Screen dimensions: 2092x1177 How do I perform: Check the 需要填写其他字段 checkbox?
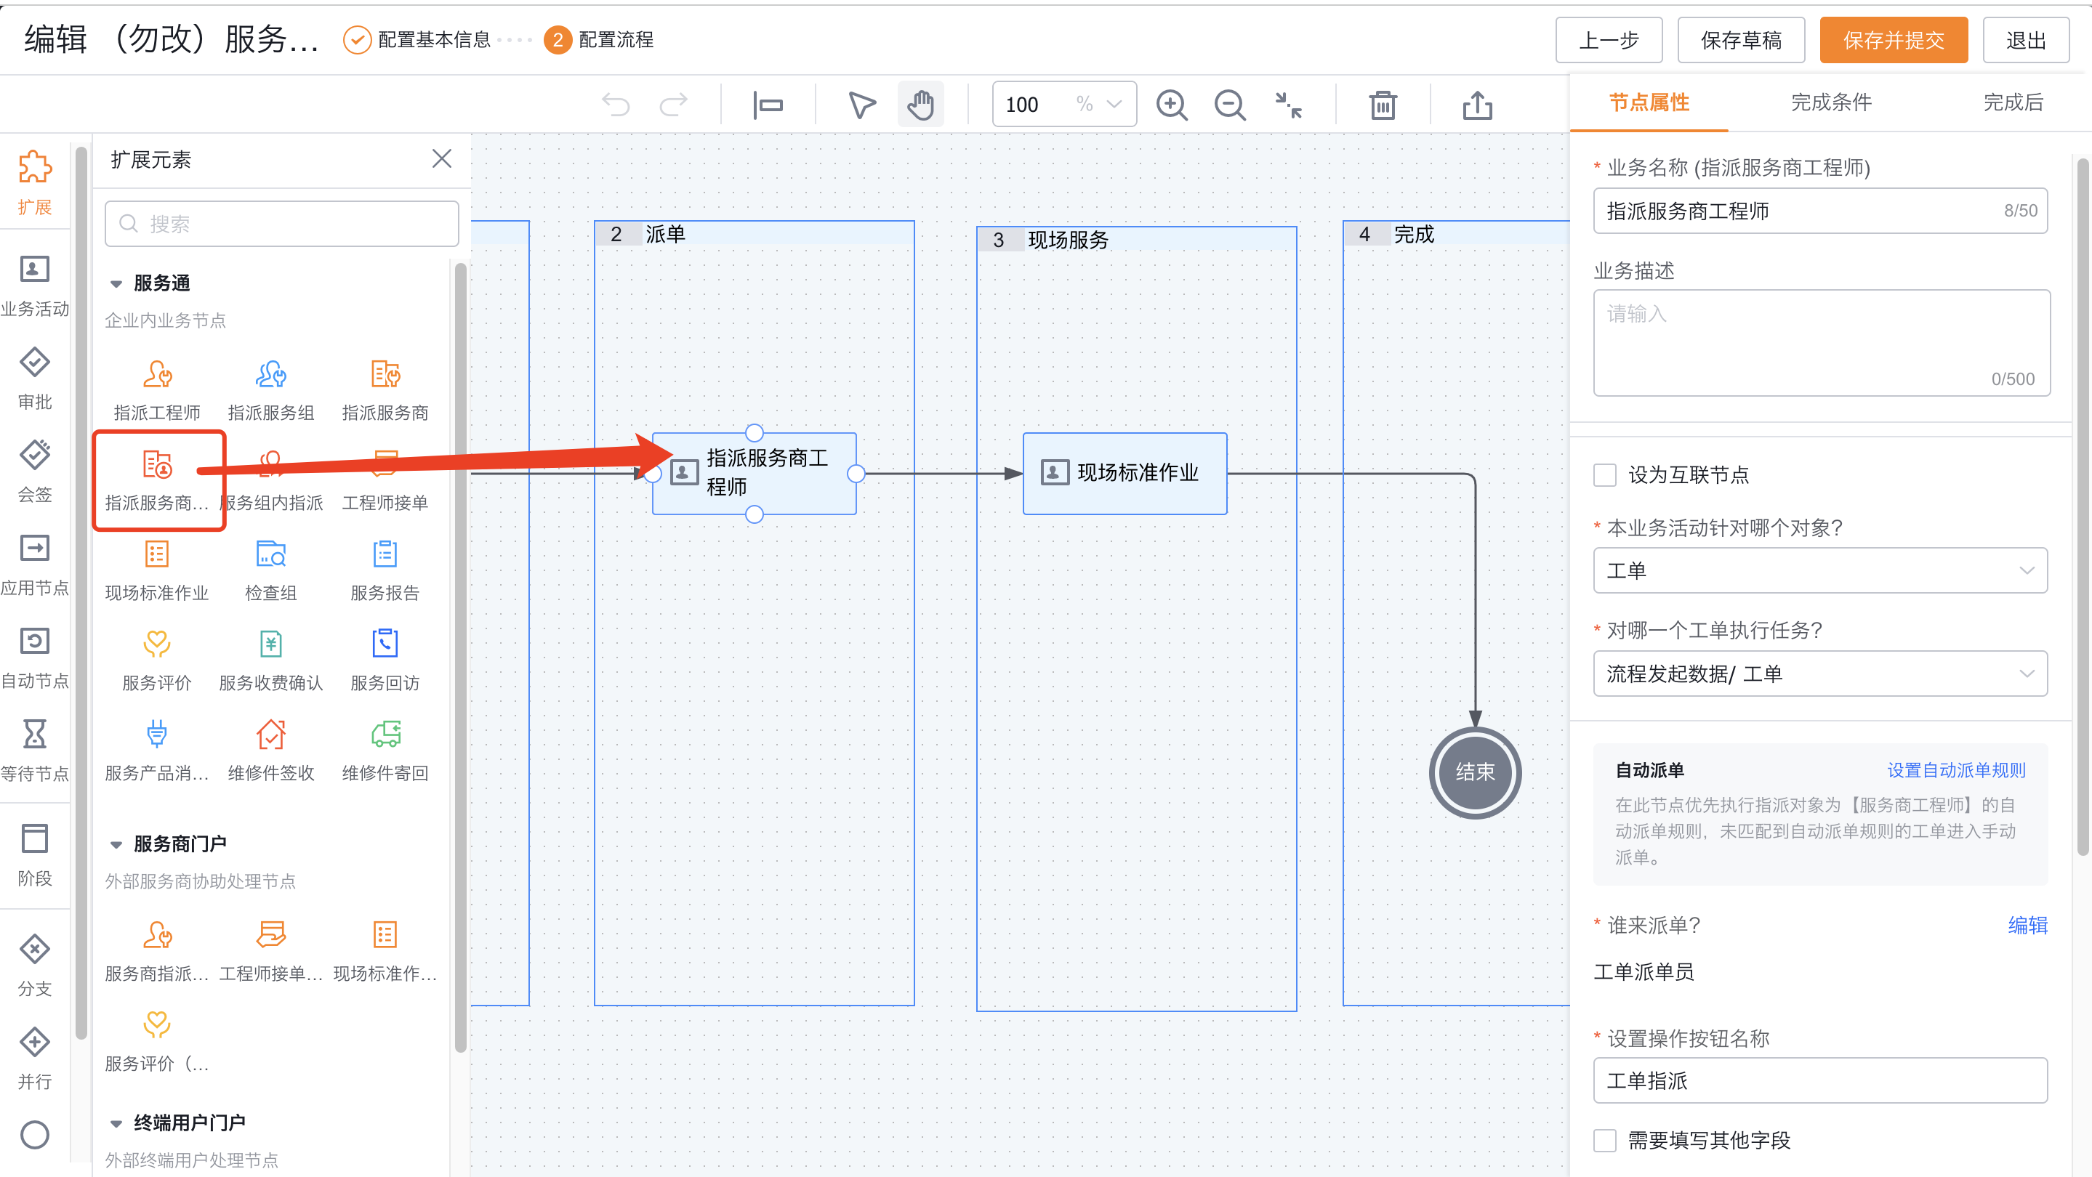tap(1605, 1141)
